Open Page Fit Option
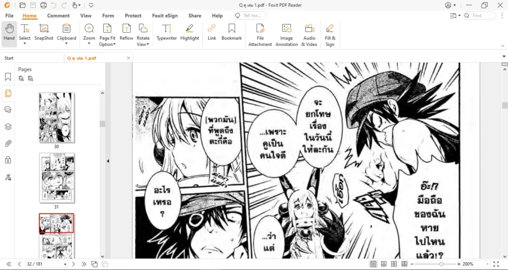Viewport: 508px width, 270px height. click(x=107, y=35)
